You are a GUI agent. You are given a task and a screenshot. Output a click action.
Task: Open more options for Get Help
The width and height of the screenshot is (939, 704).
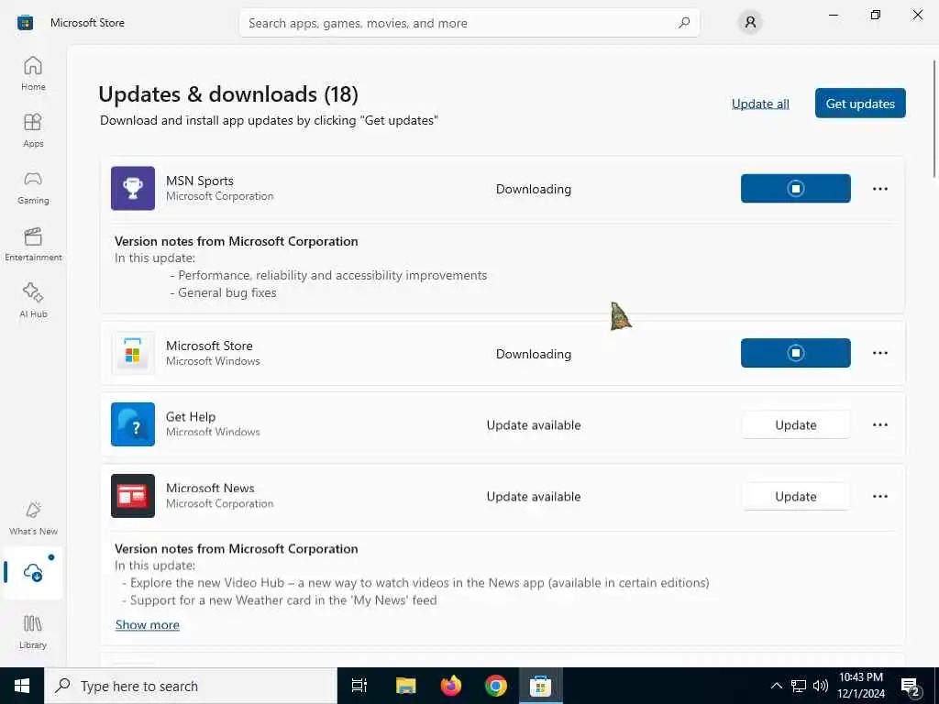(x=879, y=424)
